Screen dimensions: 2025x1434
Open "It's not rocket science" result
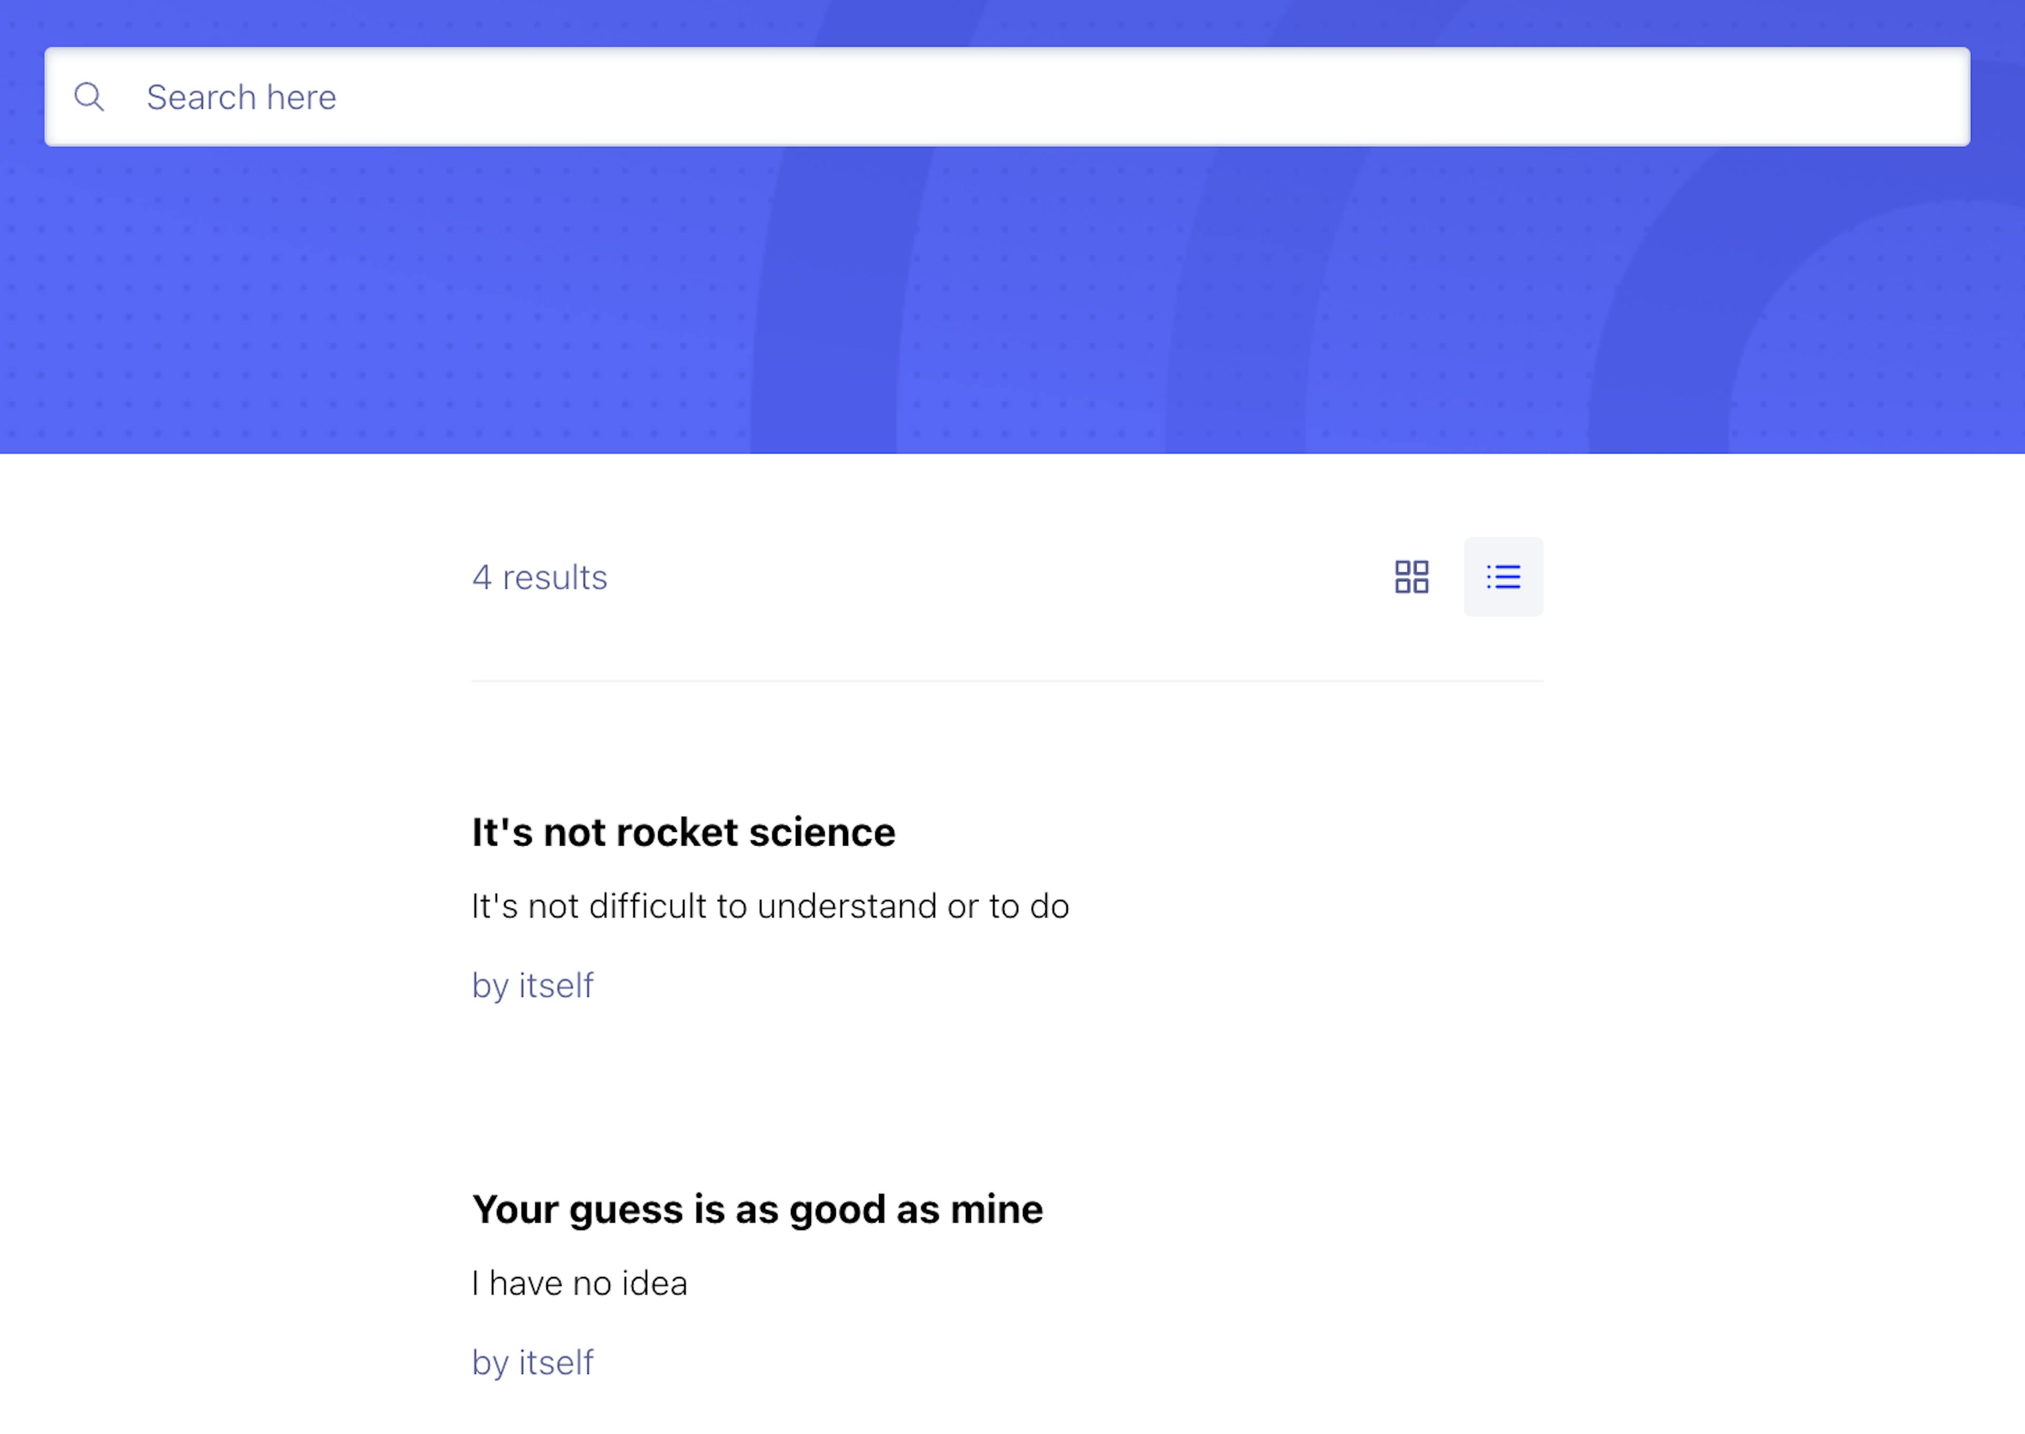click(x=683, y=832)
